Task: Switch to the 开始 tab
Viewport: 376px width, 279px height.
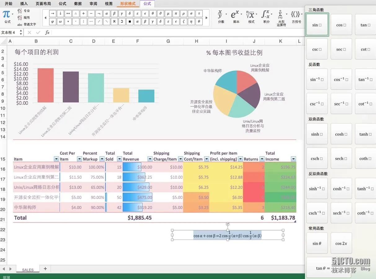Action: (8, 4)
